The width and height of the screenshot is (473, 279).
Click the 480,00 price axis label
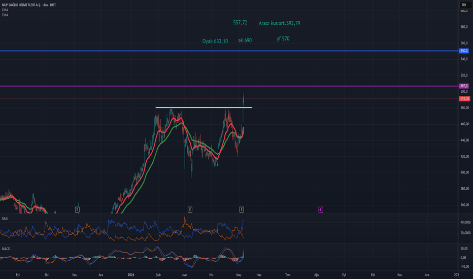click(x=464, y=108)
